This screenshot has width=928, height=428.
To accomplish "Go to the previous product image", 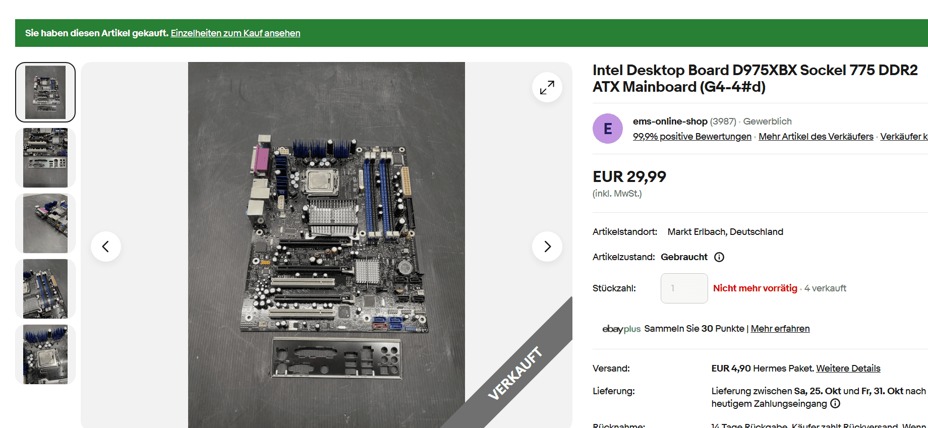I will [106, 247].
